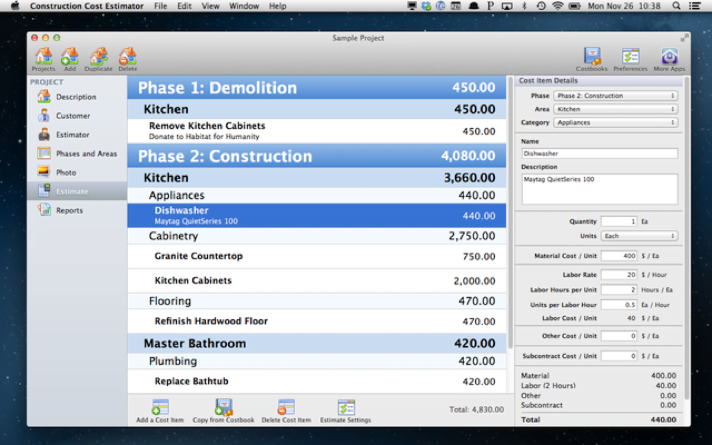Click the Delete Cost Item icon
The height and width of the screenshot is (445, 712).
[x=286, y=408]
